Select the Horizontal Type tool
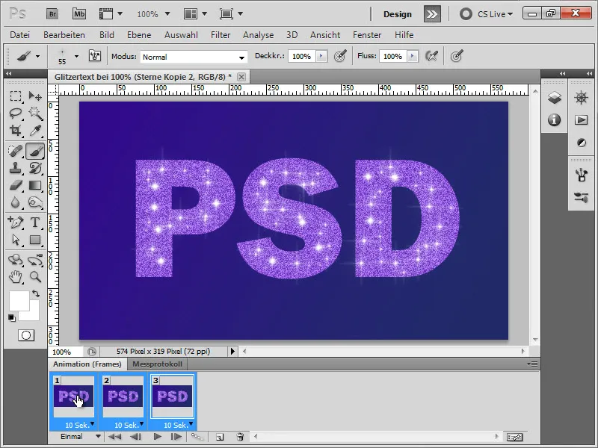 point(35,222)
